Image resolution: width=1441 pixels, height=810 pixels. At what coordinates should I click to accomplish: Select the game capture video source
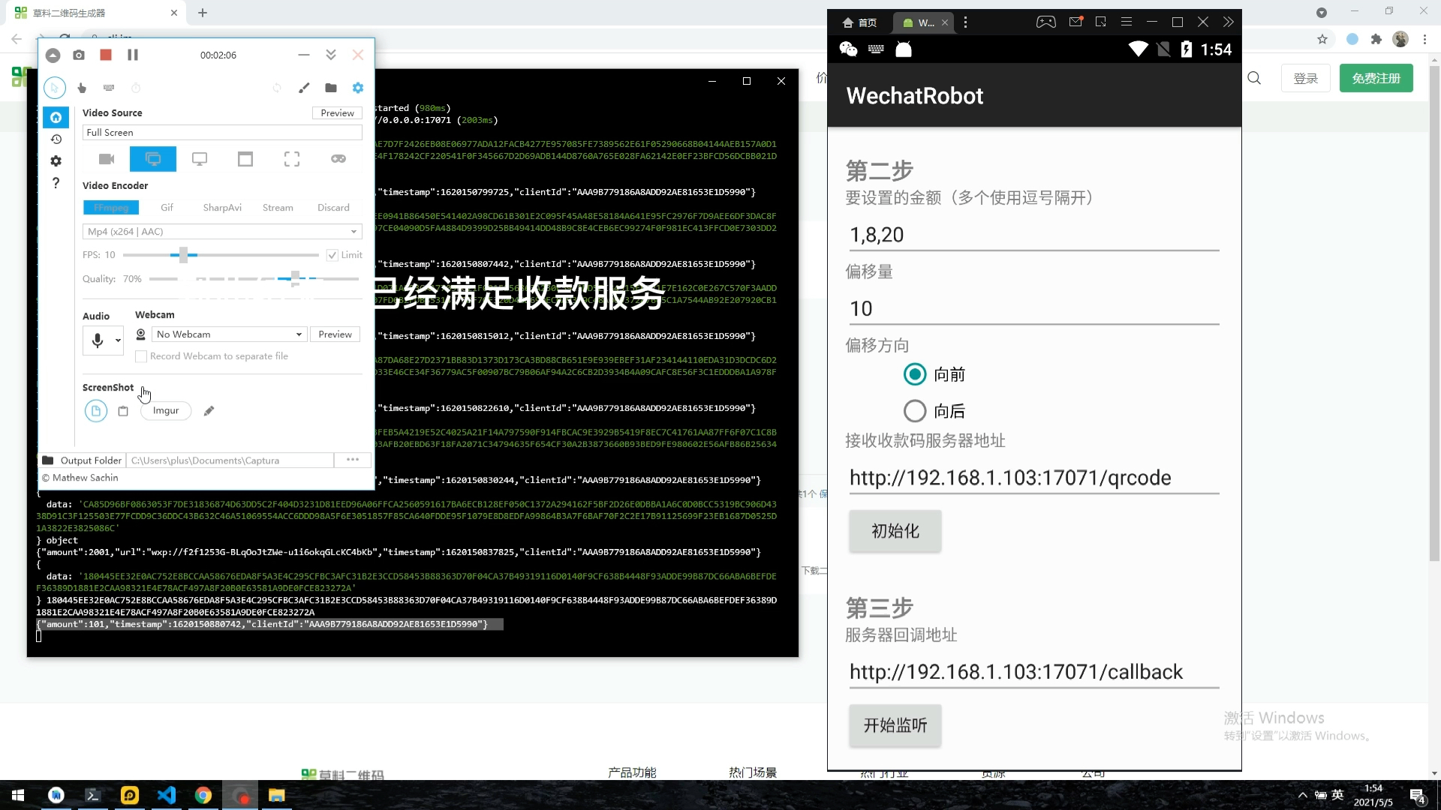338,159
